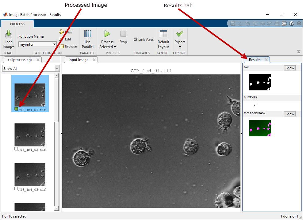Create a New batch function
This screenshot has width=303, height=220.
point(66,32)
